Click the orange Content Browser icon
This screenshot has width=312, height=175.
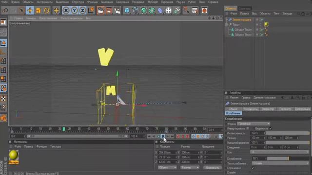(x=204, y=10)
